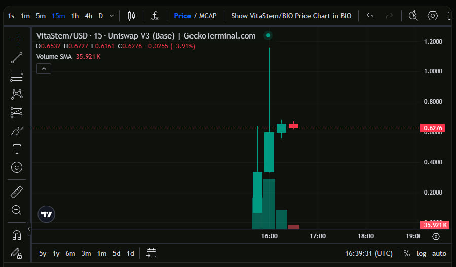This screenshot has width=456, height=267.
Task: Toggle lock all drawing tools
Action: [x=17, y=253]
